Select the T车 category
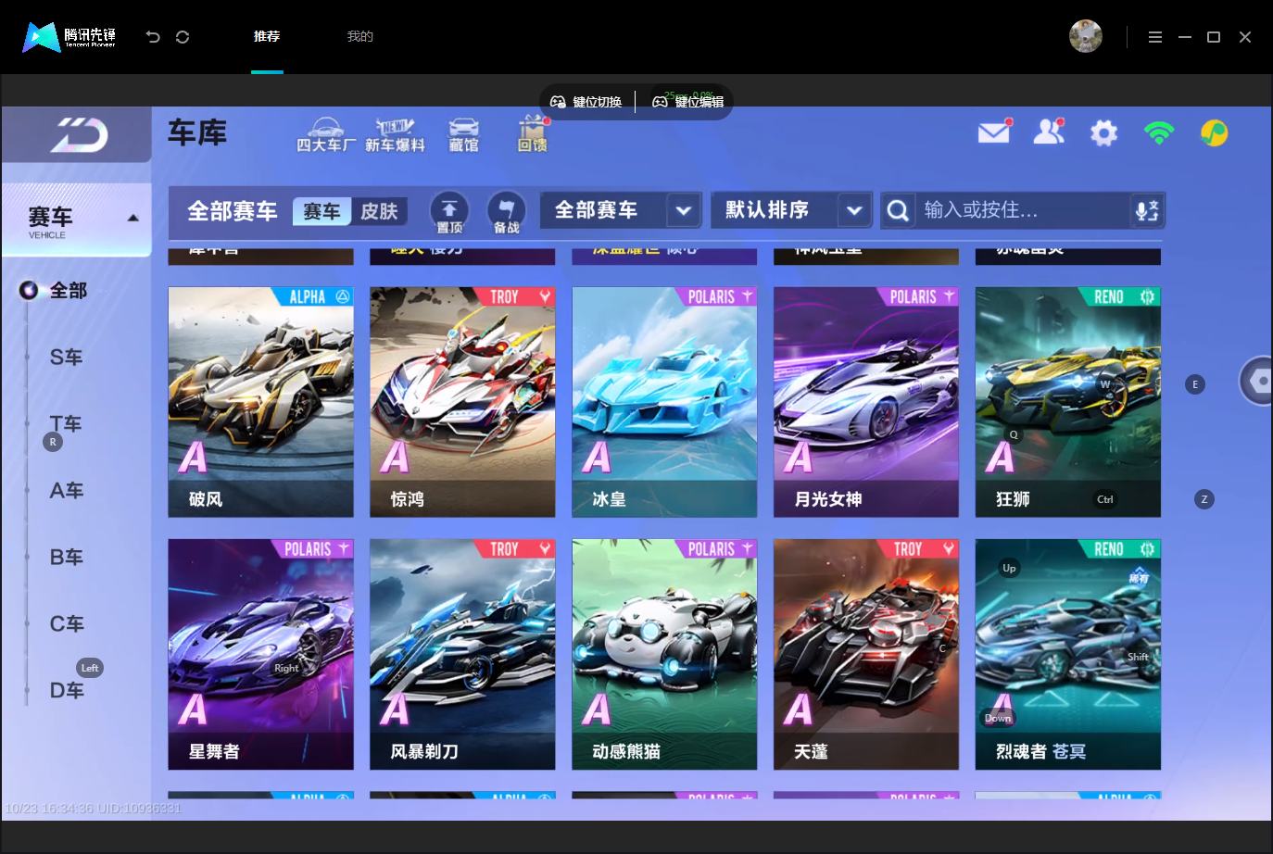1273x854 pixels. (67, 424)
